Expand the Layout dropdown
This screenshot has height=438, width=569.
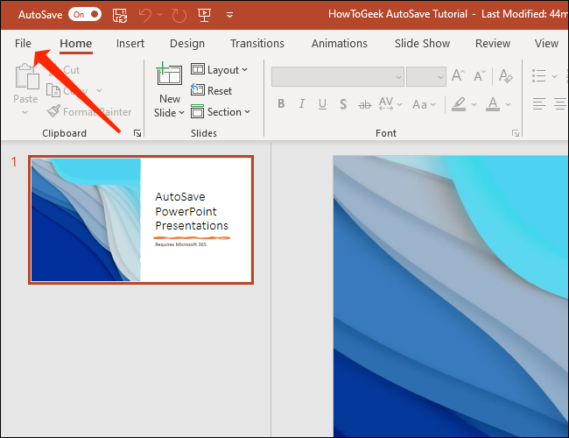(x=220, y=69)
